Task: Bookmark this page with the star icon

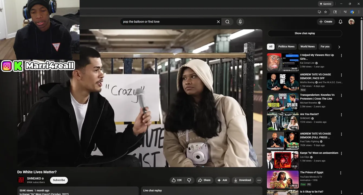Action: point(326,12)
